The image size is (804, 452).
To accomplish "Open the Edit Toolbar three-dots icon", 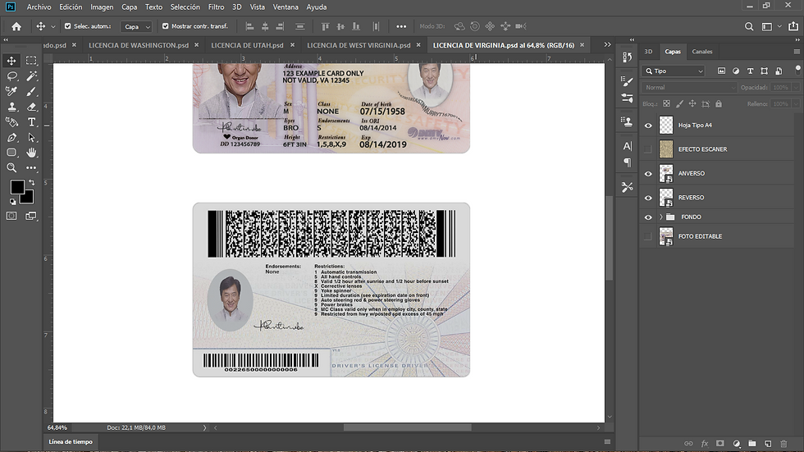I will [x=31, y=167].
